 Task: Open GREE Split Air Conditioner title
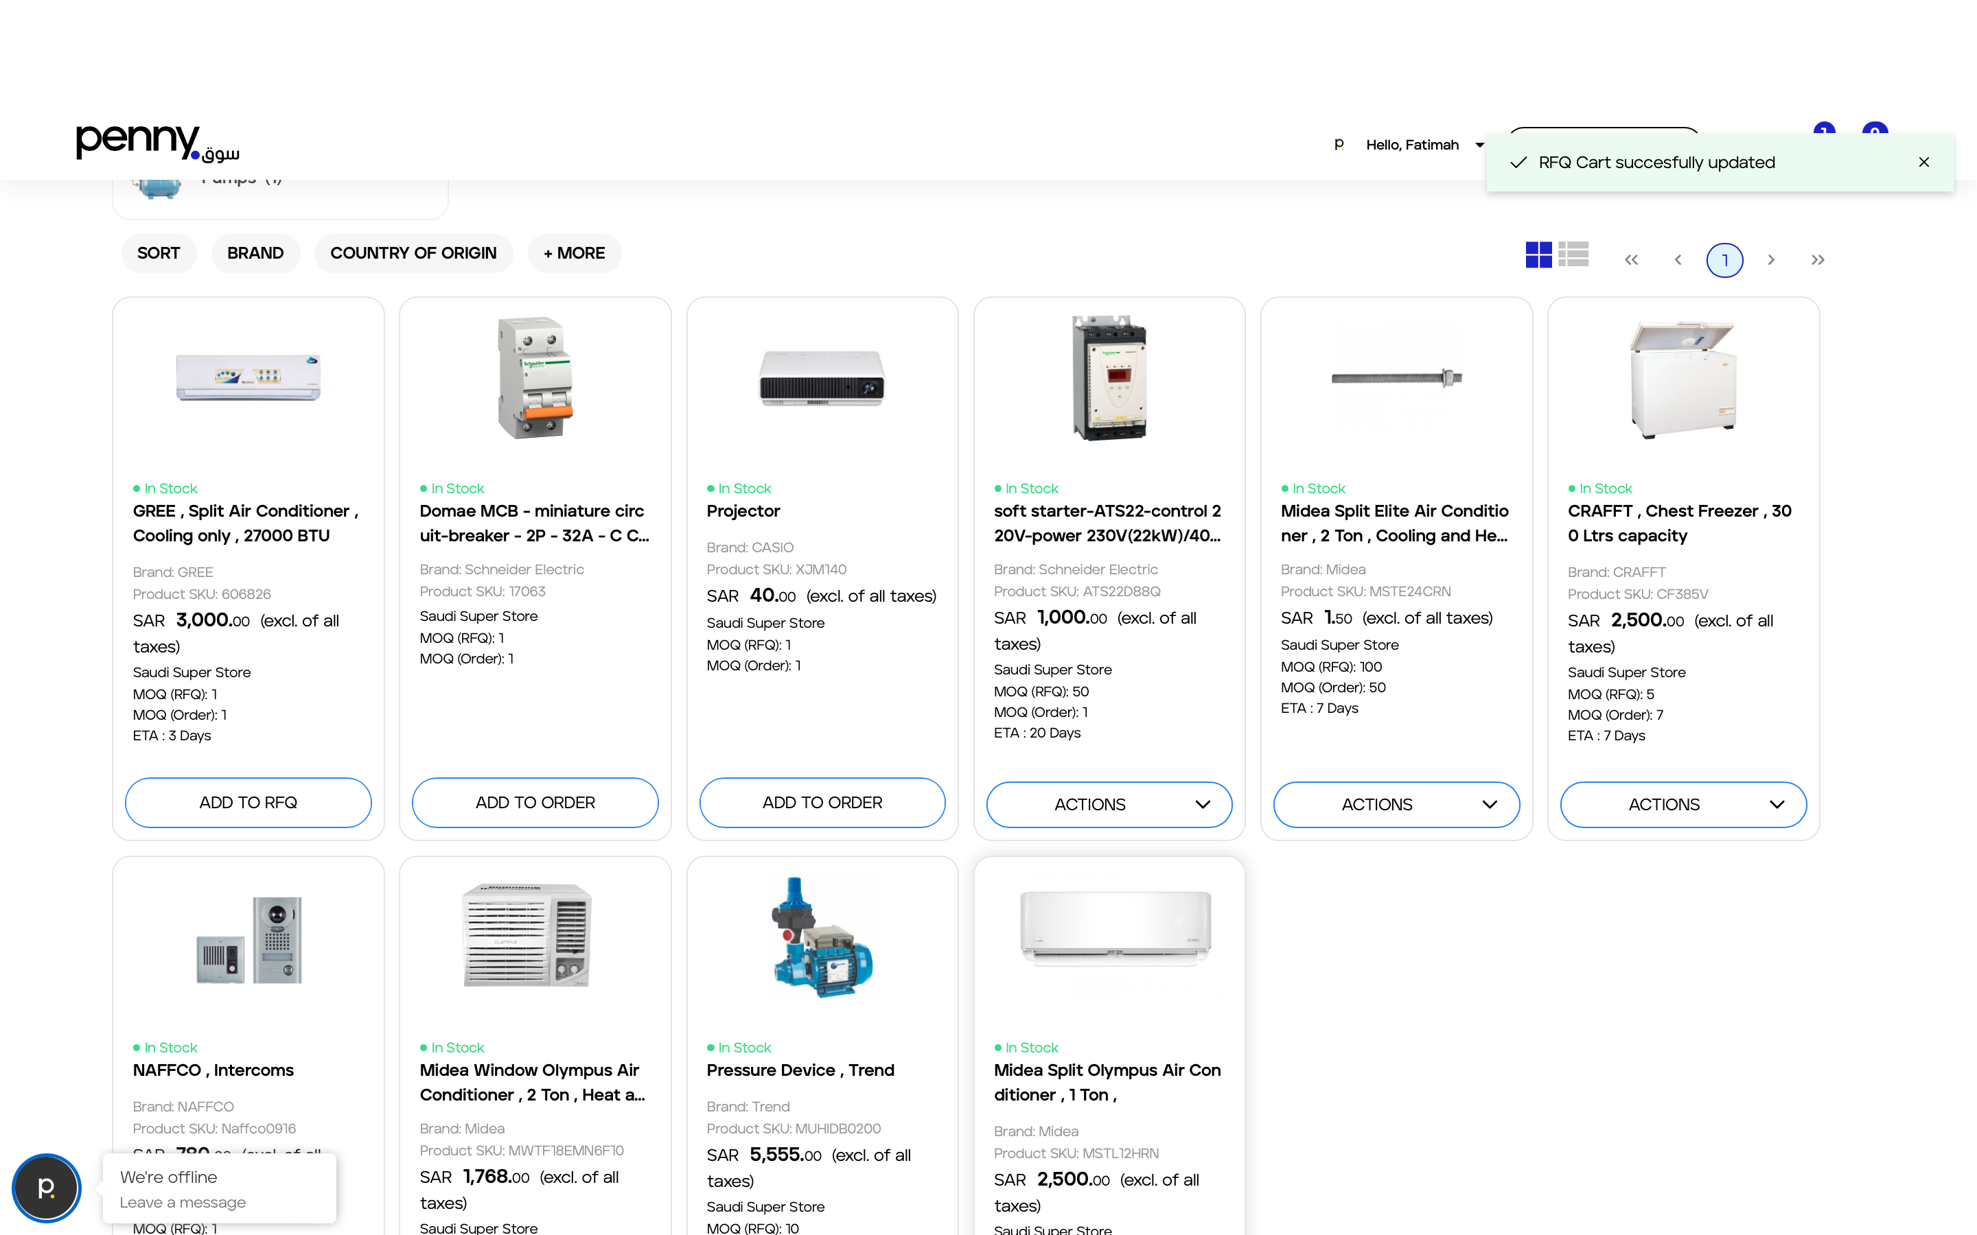246,523
